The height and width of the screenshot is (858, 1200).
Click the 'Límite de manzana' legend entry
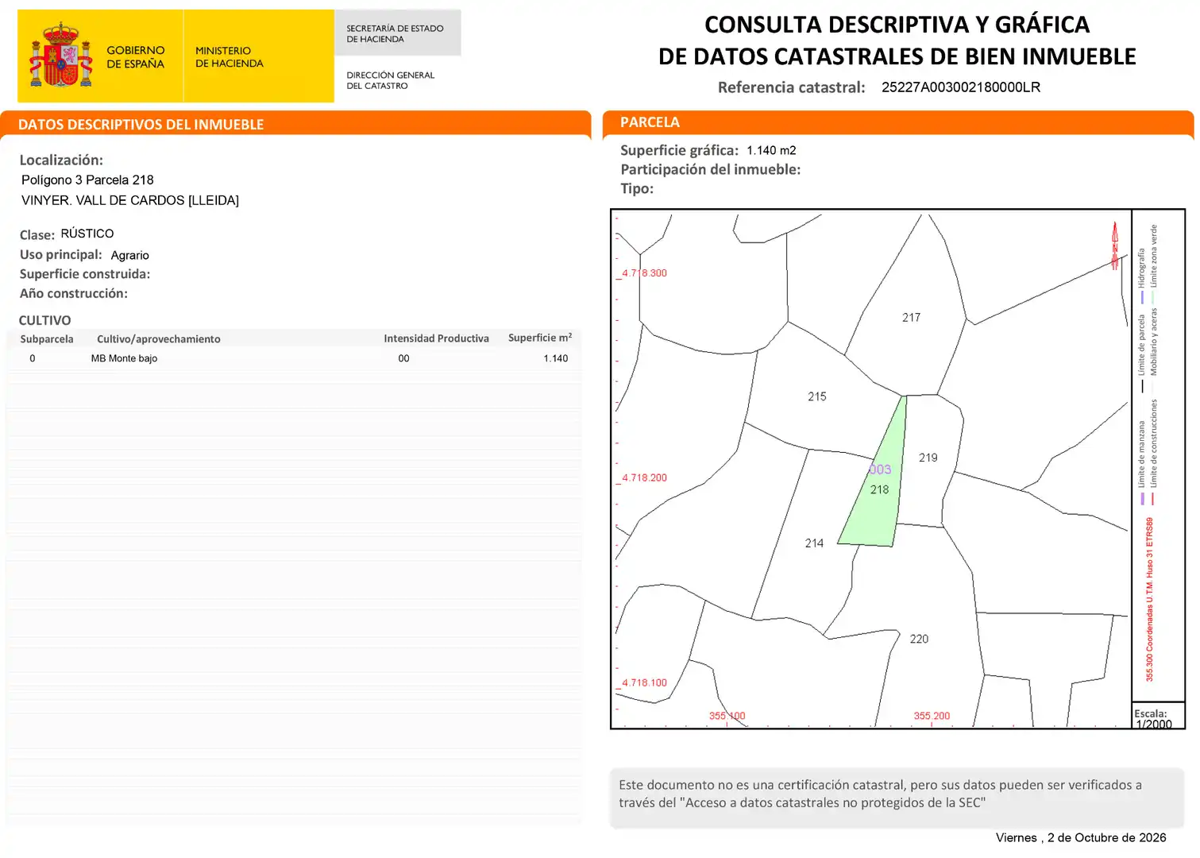click(x=1141, y=462)
